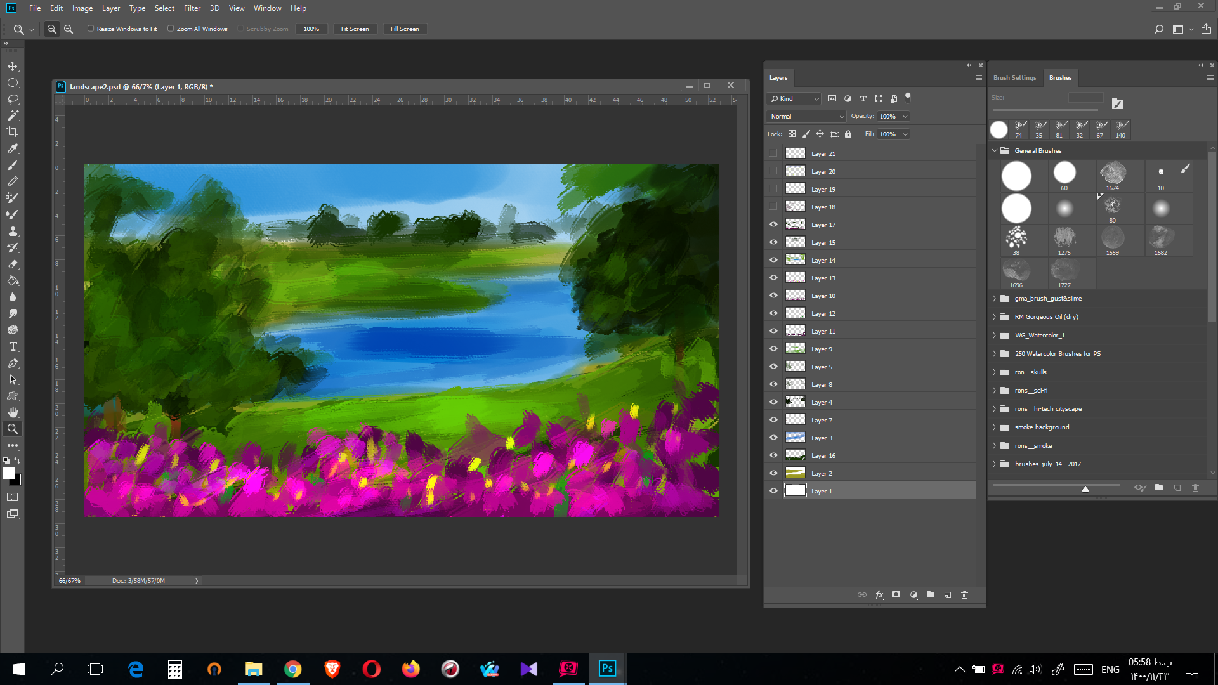This screenshot has width=1218, height=685.
Task: Create a new layer group folder
Action: [x=931, y=595]
